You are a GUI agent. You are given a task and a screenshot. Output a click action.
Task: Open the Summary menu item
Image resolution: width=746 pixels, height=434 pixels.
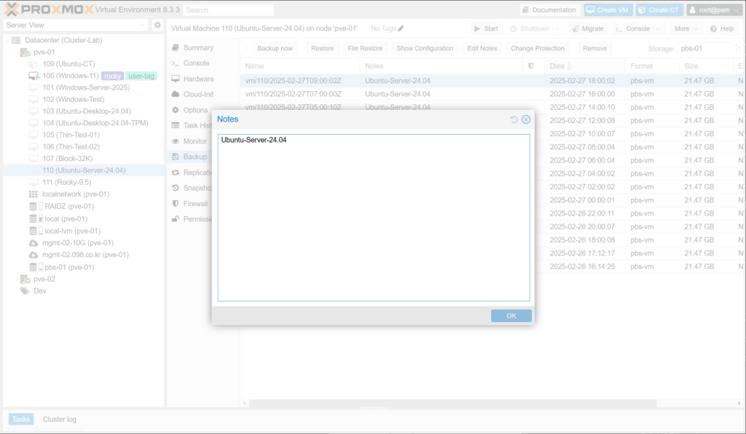[197, 47]
